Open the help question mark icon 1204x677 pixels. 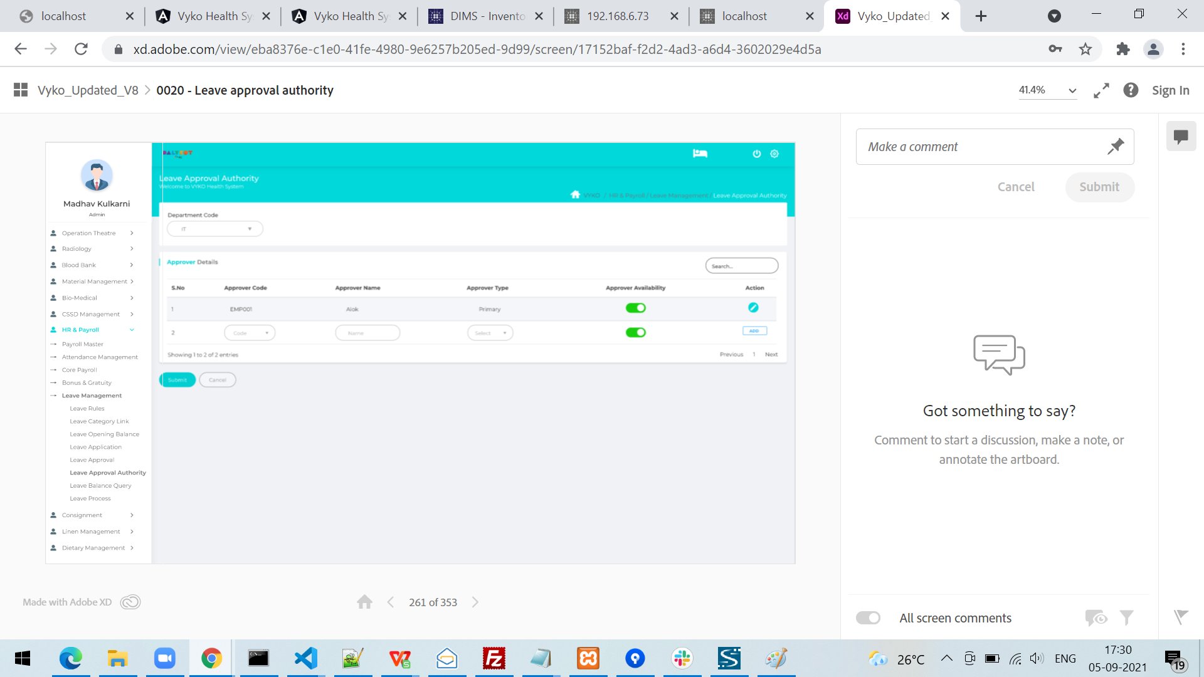(1131, 90)
